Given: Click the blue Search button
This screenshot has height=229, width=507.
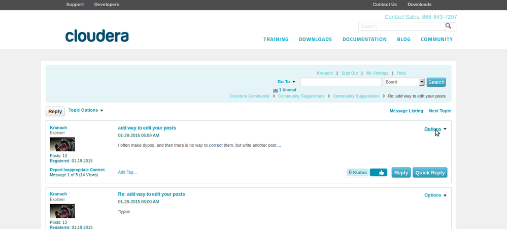Looking at the screenshot, I should [436, 82].
